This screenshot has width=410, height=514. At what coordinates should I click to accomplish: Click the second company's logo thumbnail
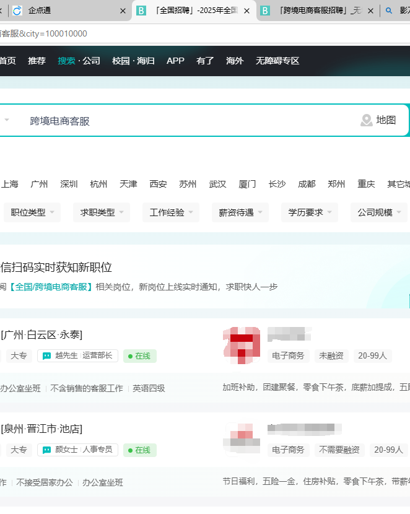242,438
